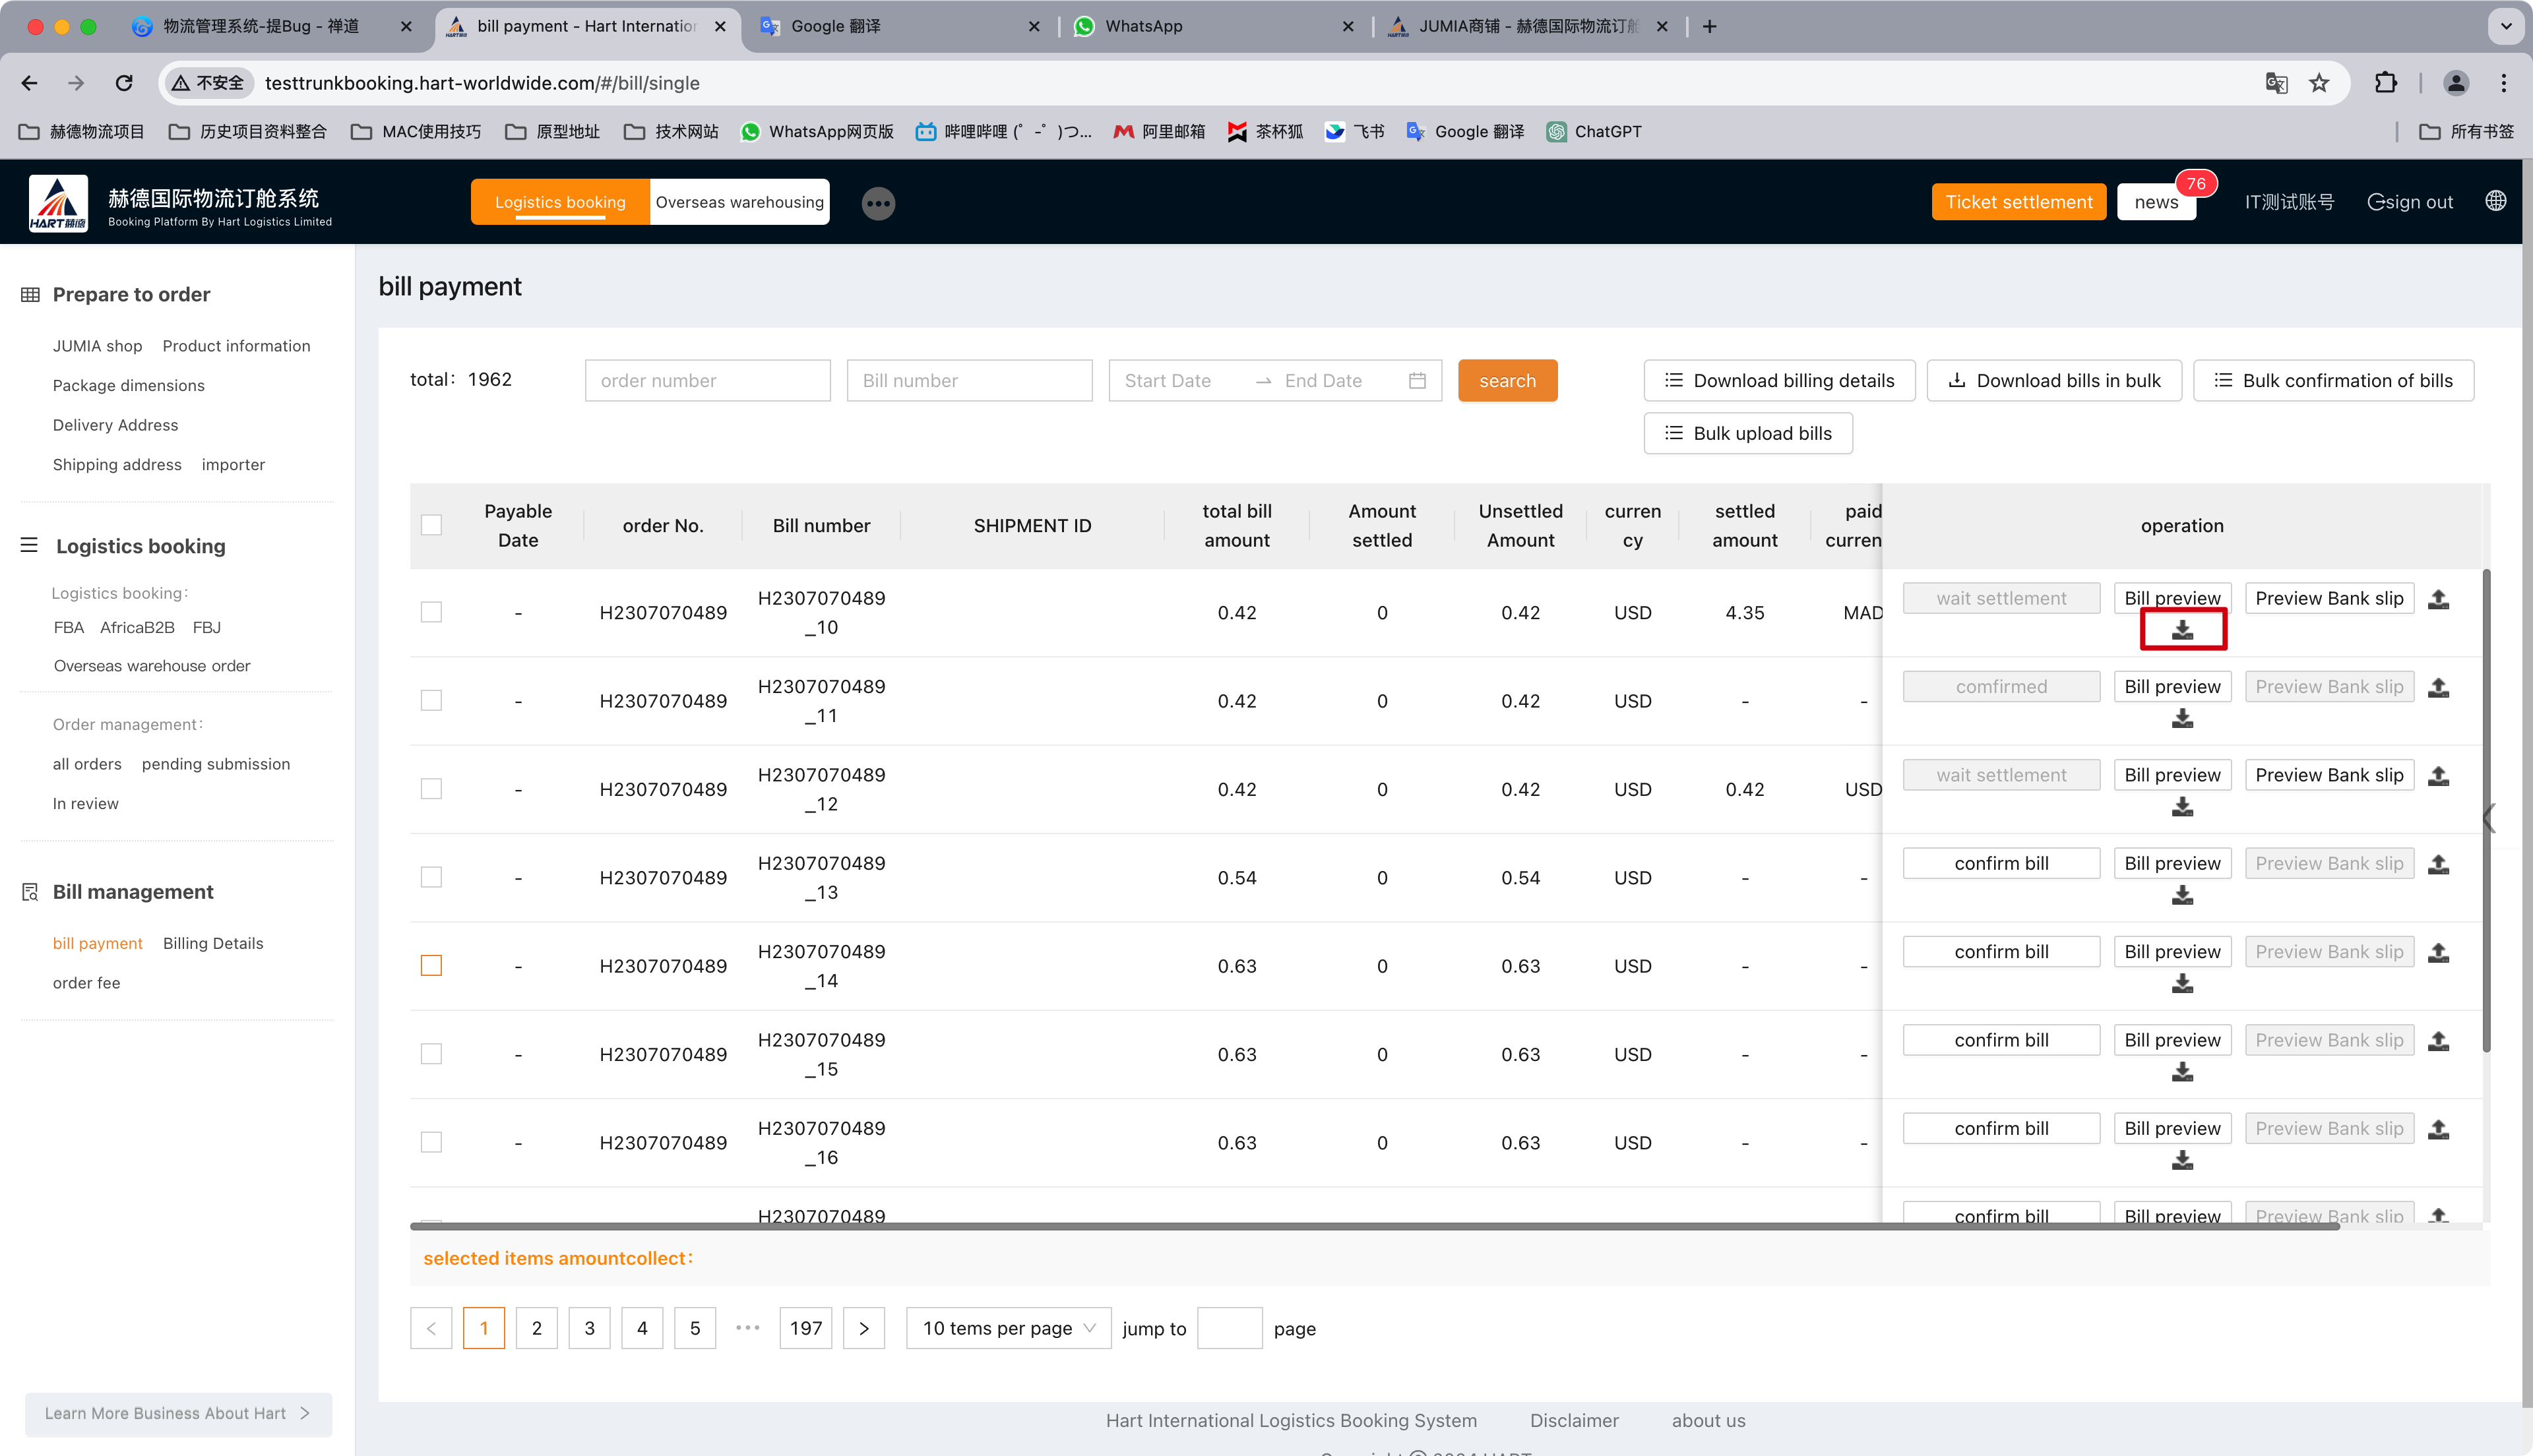Viewport: 2533px width, 1456px height.
Task: Check the box for bill H2307070489_10
Action: click(431, 612)
